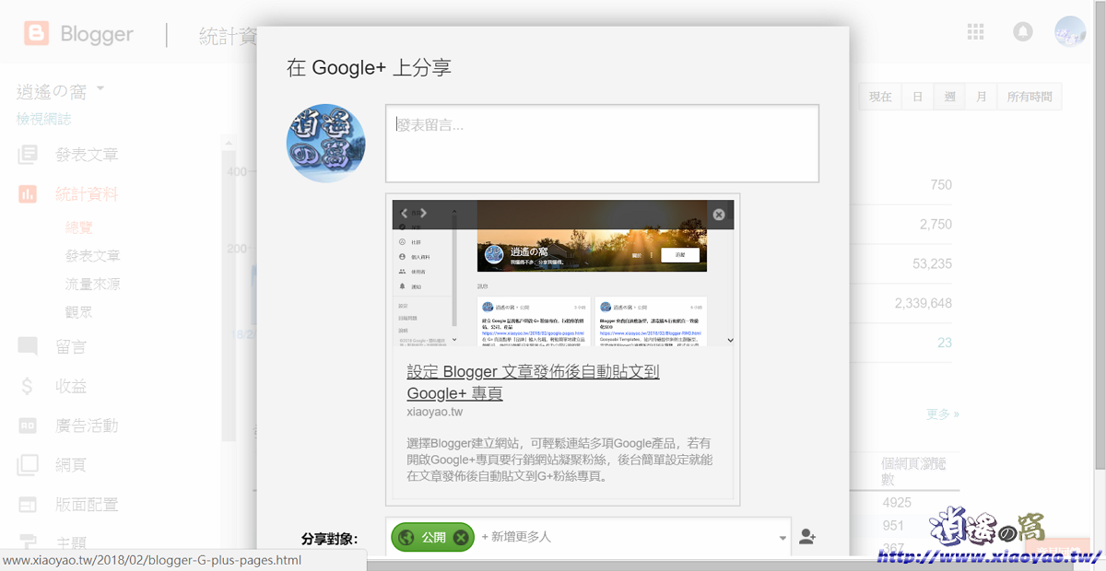Click the 更多 » link

(x=942, y=414)
